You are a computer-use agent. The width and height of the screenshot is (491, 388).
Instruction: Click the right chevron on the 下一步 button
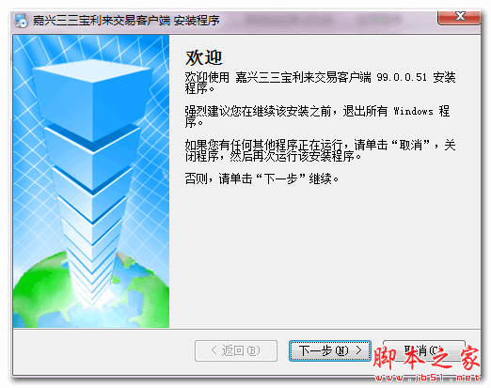coord(358,350)
